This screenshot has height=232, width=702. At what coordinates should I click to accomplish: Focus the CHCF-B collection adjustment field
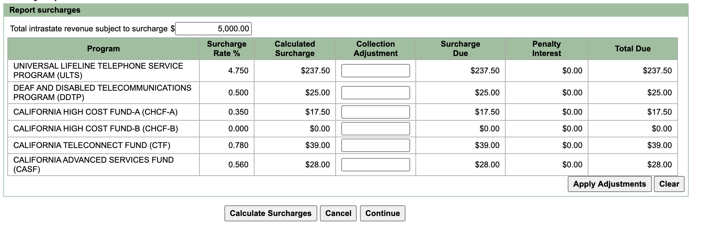tap(376, 129)
